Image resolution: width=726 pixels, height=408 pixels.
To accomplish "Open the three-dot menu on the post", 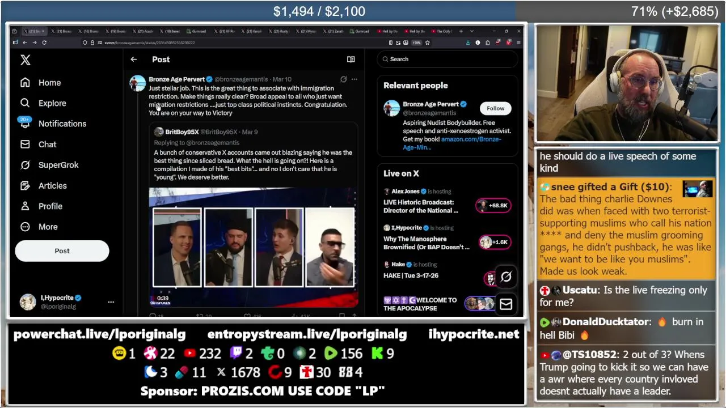I will (354, 79).
